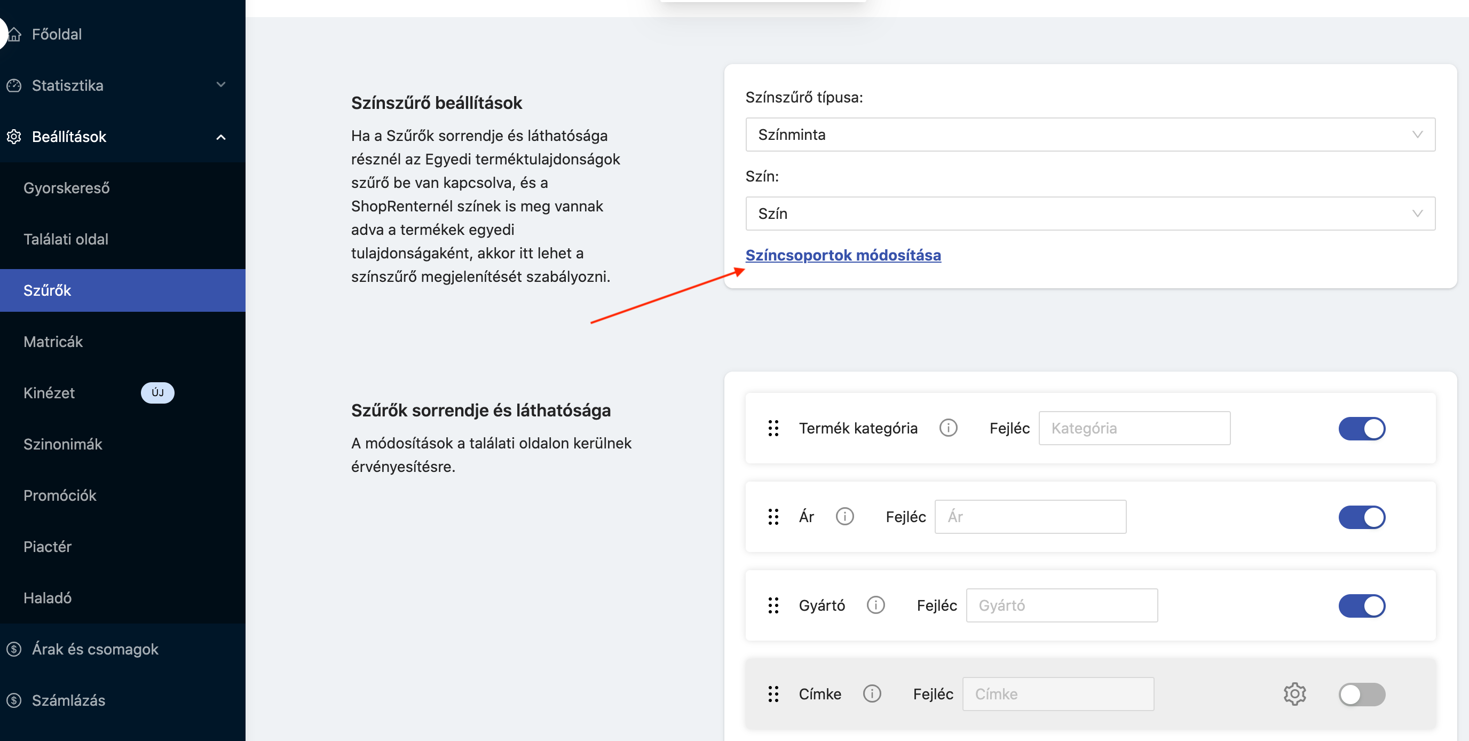Open the Szín selection dropdown

pos(1090,214)
